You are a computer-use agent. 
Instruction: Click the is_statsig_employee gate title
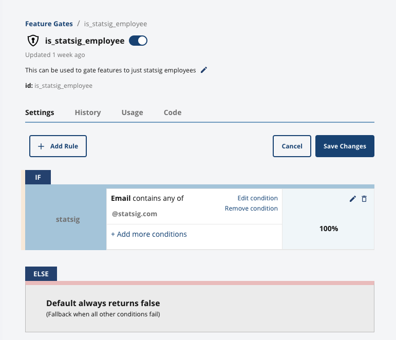click(x=85, y=41)
